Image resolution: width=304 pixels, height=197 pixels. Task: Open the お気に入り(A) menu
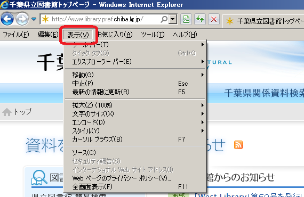[x=115, y=35]
